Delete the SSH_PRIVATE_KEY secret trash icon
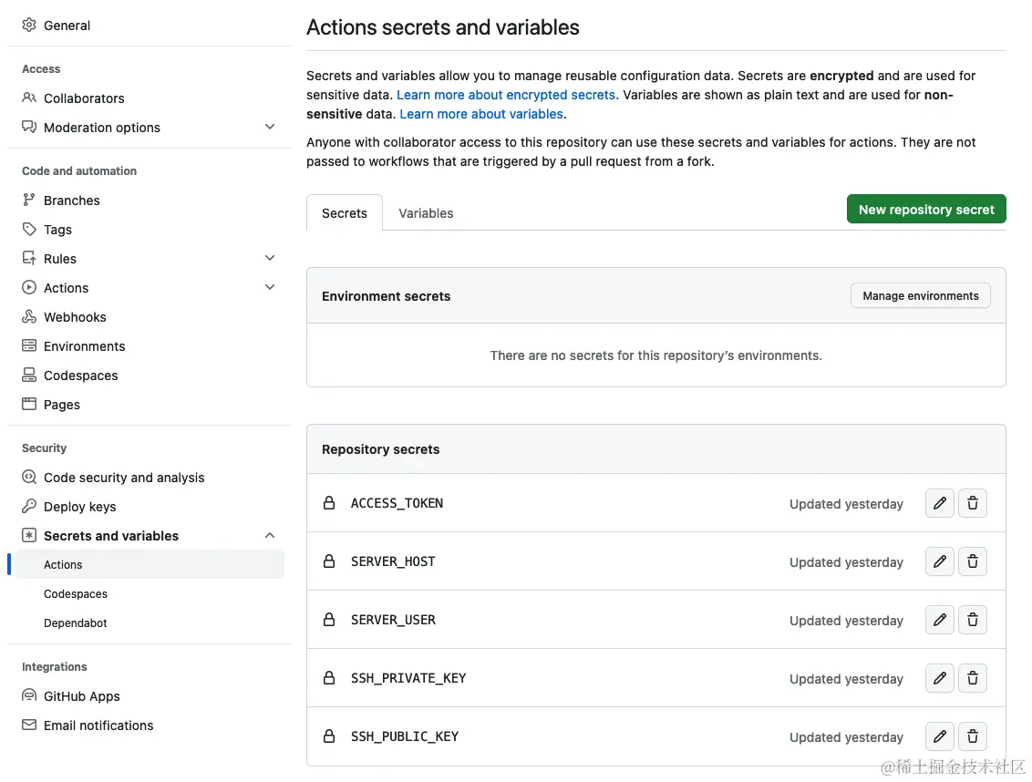 [973, 678]
